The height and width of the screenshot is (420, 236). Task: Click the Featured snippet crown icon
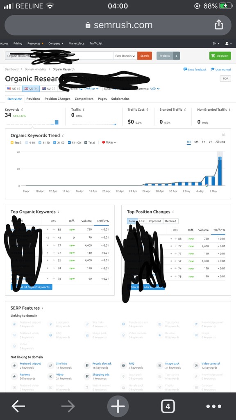pos(14,365)
